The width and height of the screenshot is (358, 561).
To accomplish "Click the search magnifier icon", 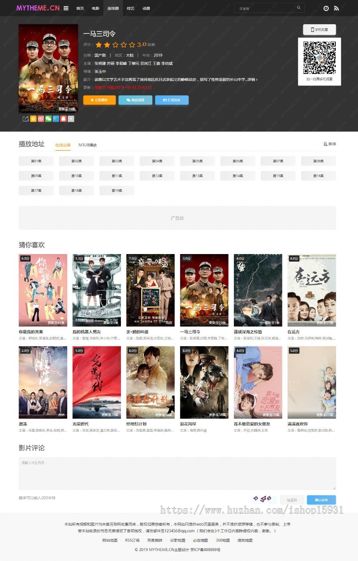I will [x=299, y=8].
